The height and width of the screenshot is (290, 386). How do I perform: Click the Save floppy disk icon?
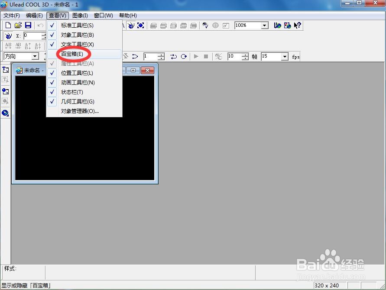click(x=28, y=25)
